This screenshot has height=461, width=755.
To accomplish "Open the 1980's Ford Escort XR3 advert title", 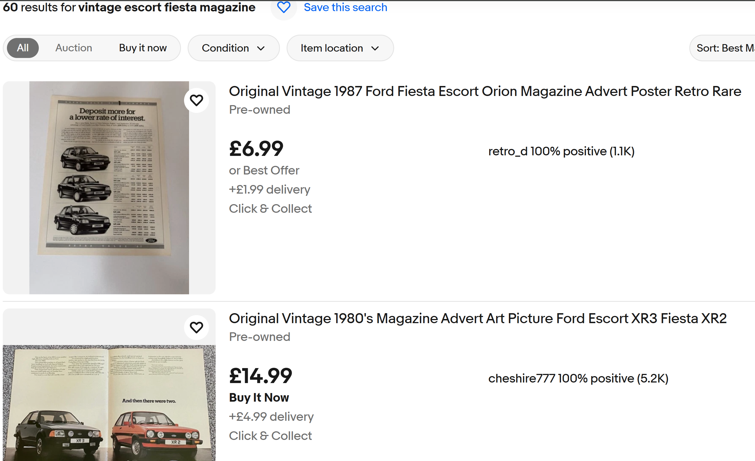I will point(477,319).
